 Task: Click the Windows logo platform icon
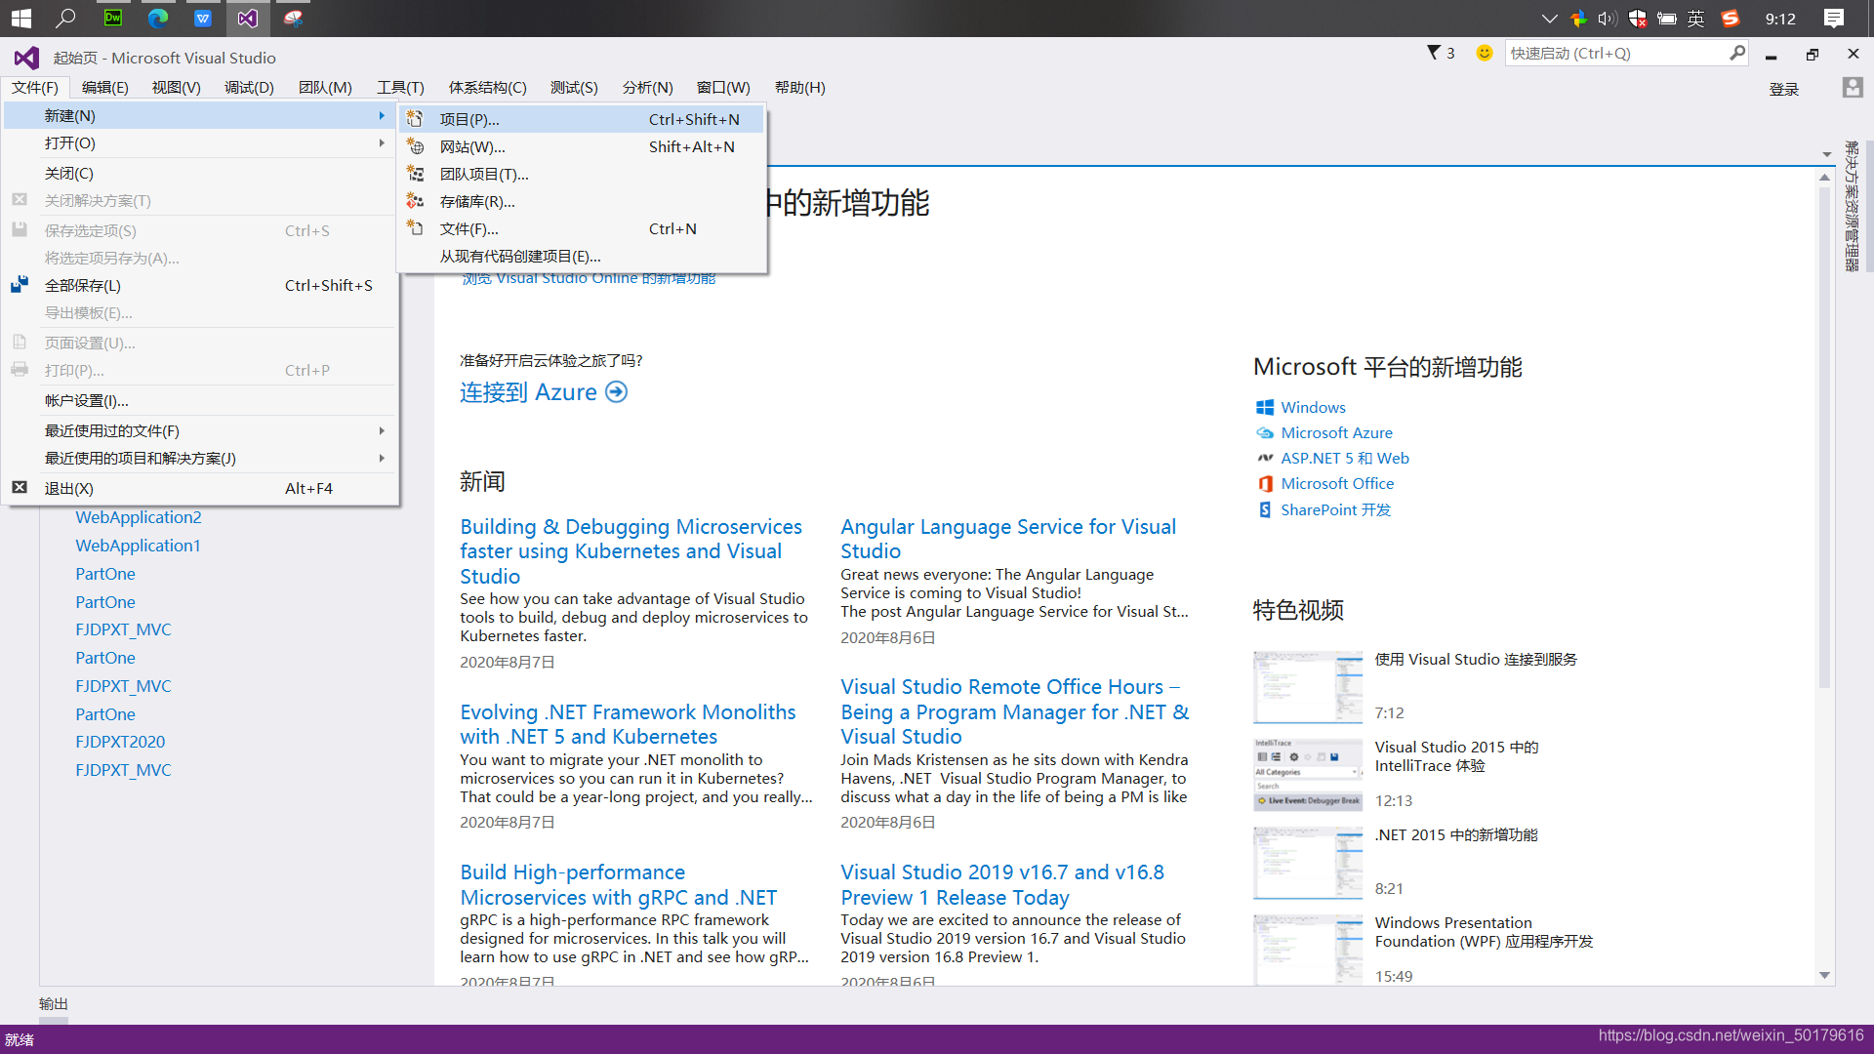[x=1265, y=407]
